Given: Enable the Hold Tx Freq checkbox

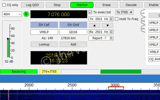Looking at the screenshot, I should coord(116,19).
